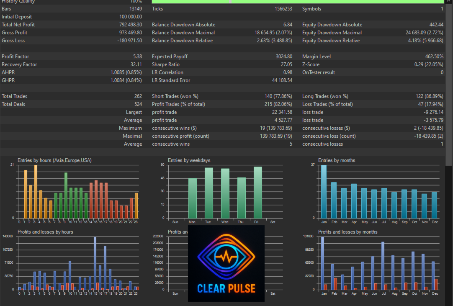The width and height of the screenshot is (453, 306).
Task: Select the Bars value 13149
Action: pos(136,9)
